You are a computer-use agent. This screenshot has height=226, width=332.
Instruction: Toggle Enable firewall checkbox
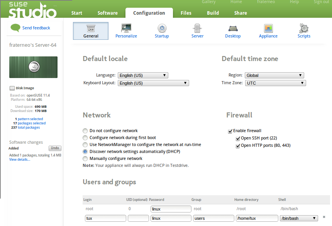click(230, 131)
